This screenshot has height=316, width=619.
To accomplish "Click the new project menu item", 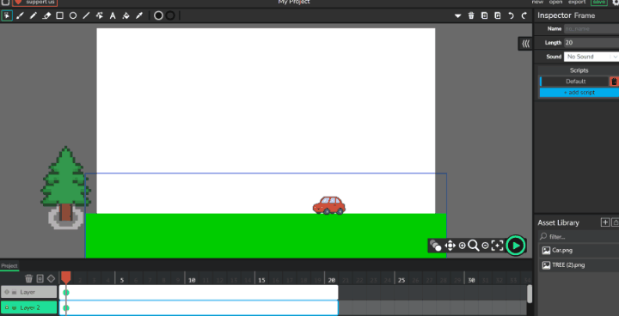I will (x=537, y=2).
